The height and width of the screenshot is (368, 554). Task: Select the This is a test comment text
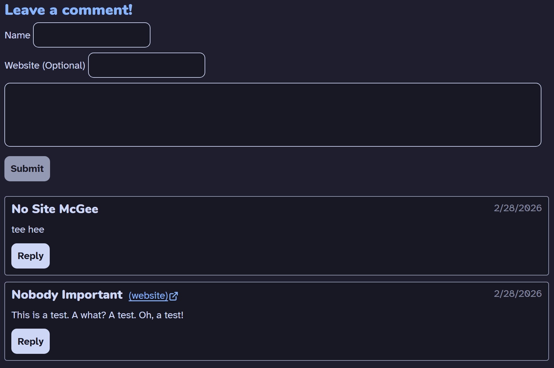point(98,315)
